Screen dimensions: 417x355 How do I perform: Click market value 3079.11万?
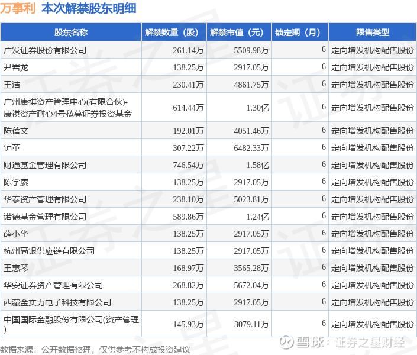pos(251,324)
